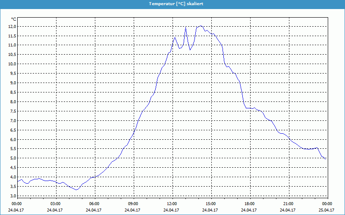Click the sharp temperature spike just after 13:00
The height and width of the screenshot is (215, 345).
(186, 28)
